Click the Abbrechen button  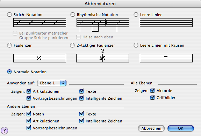[151, 128]
